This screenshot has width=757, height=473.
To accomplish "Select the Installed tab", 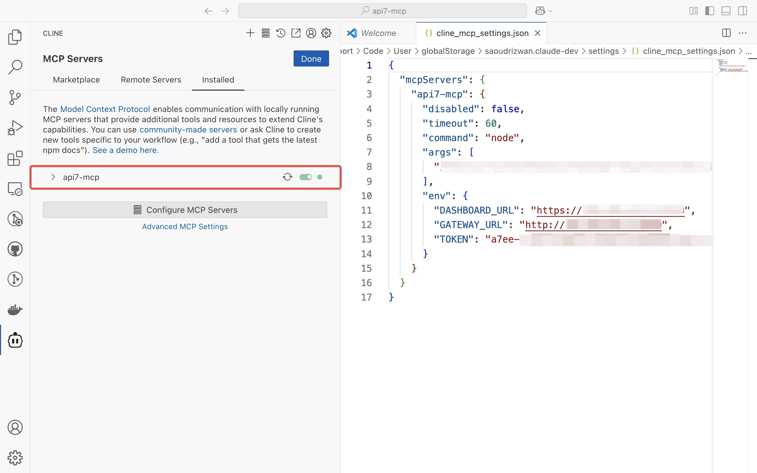I will tap(218, 80).
